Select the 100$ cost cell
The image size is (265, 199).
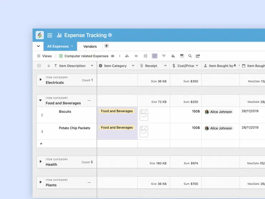(185, 132)
